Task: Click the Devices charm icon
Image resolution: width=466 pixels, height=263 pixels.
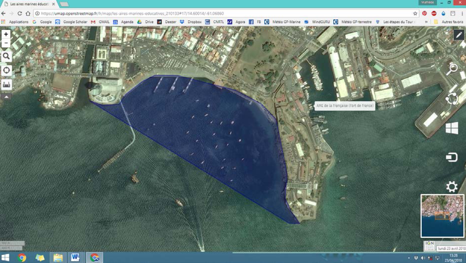Action: coord(451,158)
